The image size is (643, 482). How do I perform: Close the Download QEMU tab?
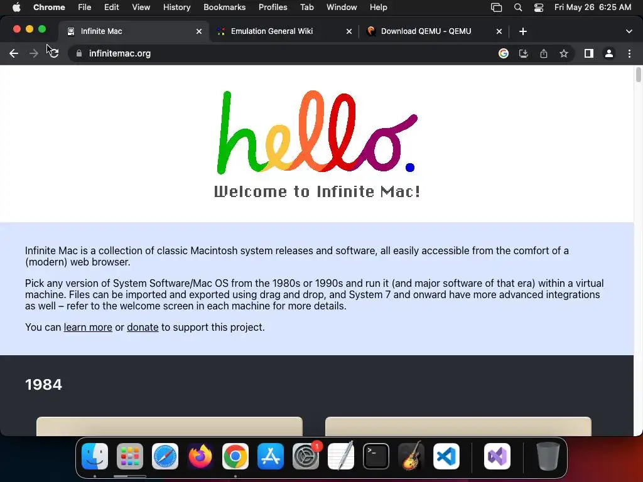[499, 31]
